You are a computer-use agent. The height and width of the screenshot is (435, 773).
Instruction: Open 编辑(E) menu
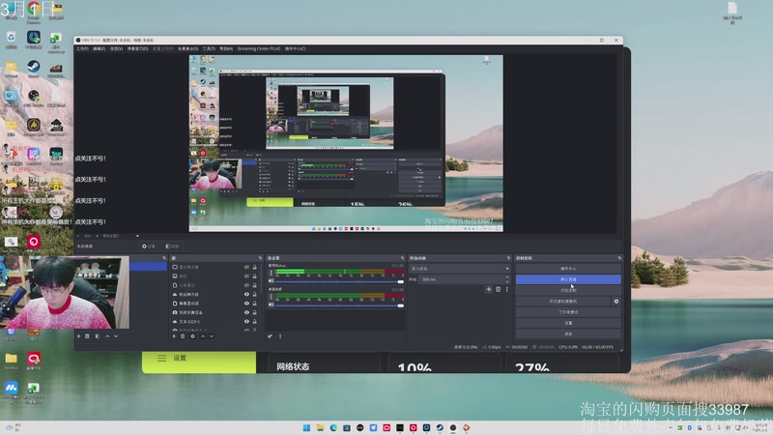point(100,49)
